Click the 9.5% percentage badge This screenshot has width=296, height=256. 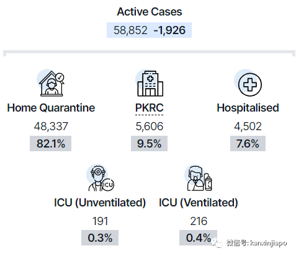click(x=149, y=143)
